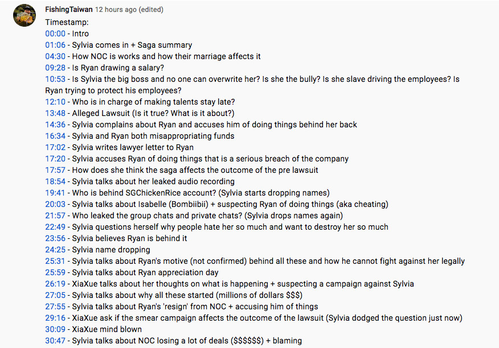Select the 17:02 lawyer letter timestamp

(55, 147)
